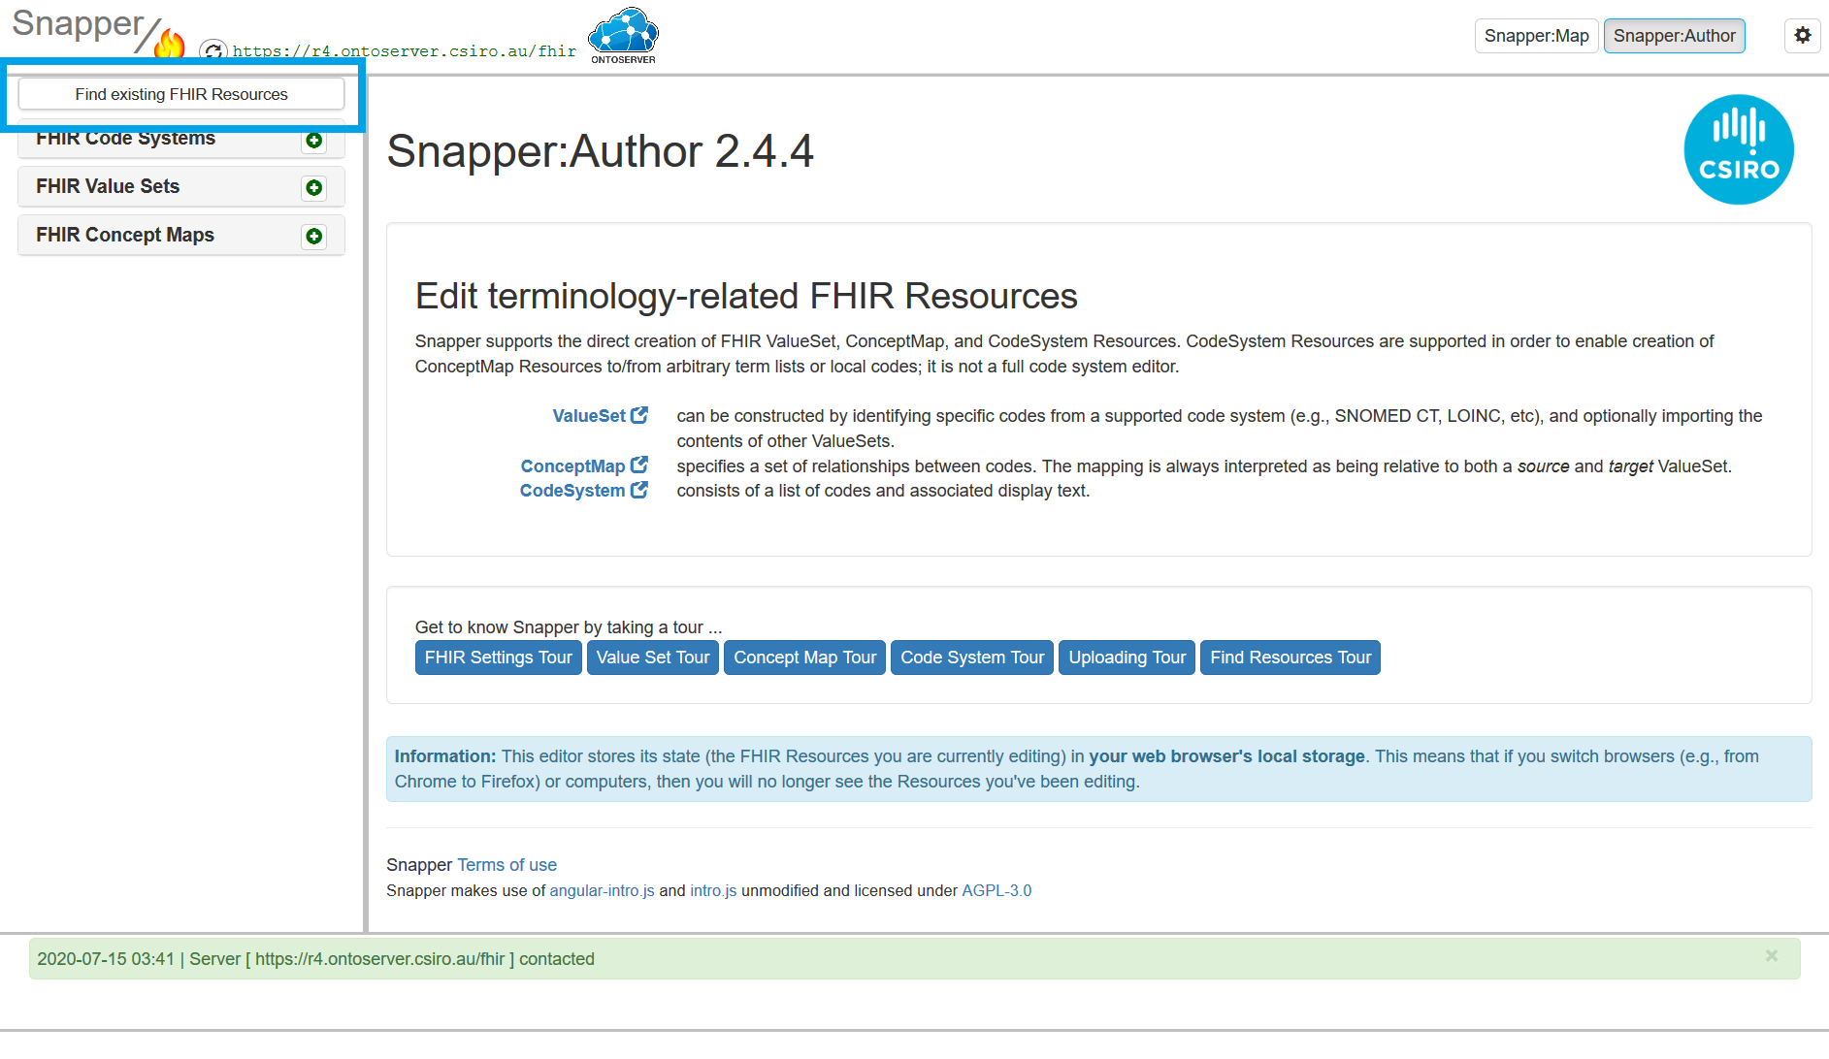Add a new FHIR Concept Map
Screen dimensions: 1829x1059
313,236
